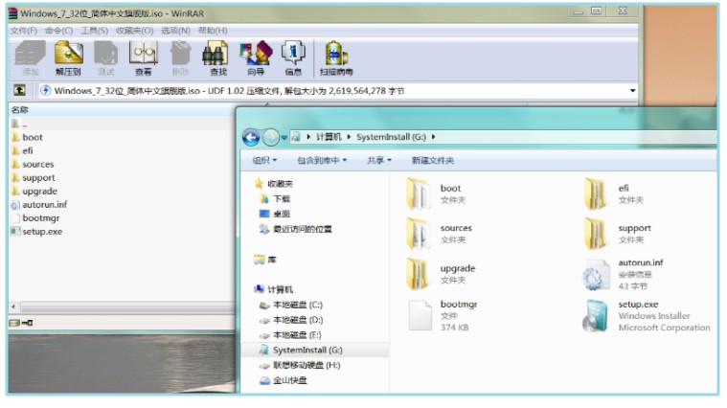Image resolution: width=727 pixels, height=408 pixels.
Task: Open the 工具(S) menu in WinRAR
Action: pos(94,31)
